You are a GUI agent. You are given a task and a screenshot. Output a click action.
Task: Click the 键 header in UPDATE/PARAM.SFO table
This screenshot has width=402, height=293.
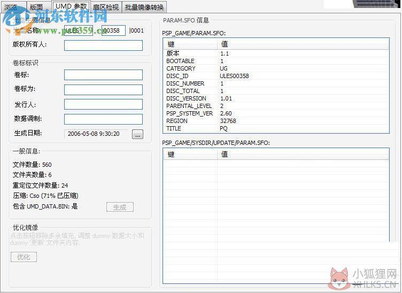tap(190, 155)
